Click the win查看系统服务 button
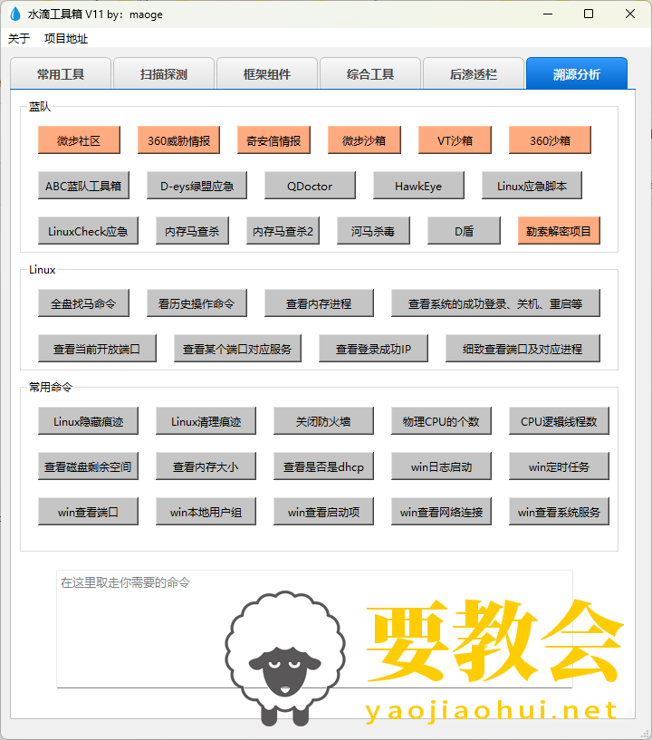 click(x=559, y=512)
